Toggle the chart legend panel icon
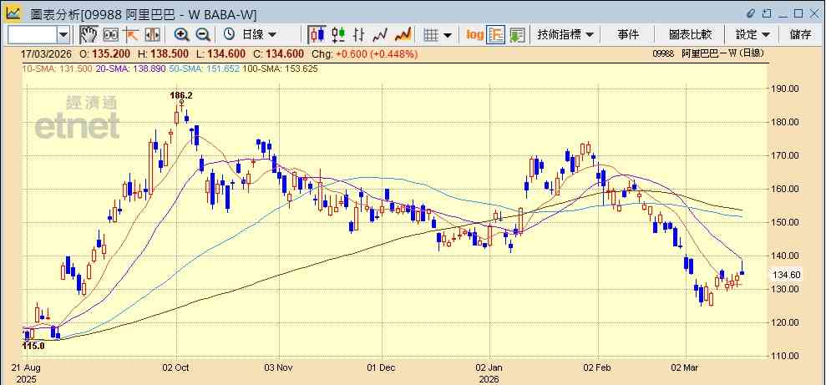This screenshot has height=385, width=826. point(496,35)
